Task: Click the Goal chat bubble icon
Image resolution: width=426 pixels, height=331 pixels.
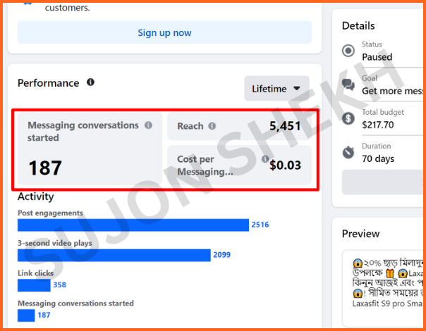Action: coord(348,85)
